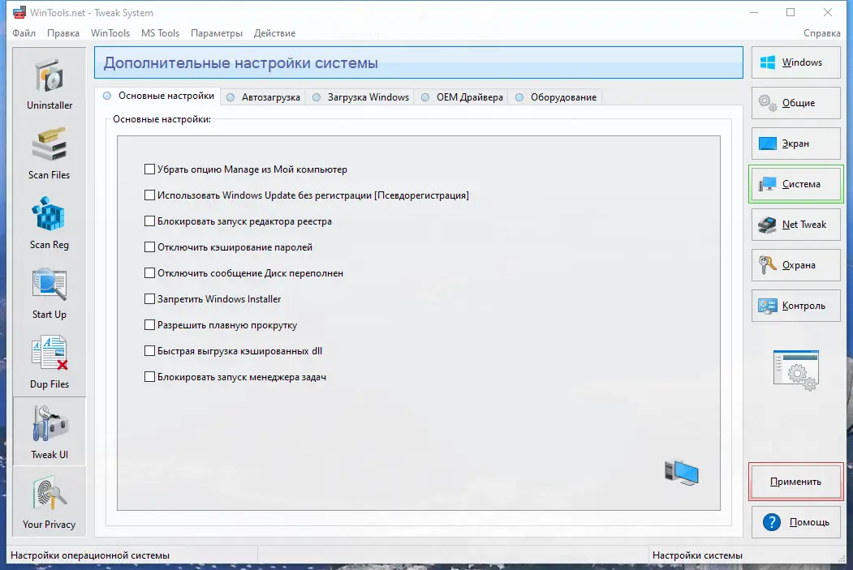This screenshot has width=853, height=570.
Task: Enable Быстрая выгрузка кэшированных dll
Action: 149,351
